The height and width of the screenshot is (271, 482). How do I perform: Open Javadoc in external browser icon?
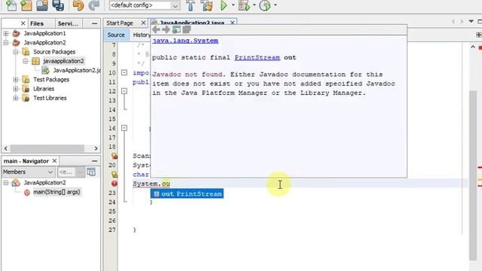point(176,29)
